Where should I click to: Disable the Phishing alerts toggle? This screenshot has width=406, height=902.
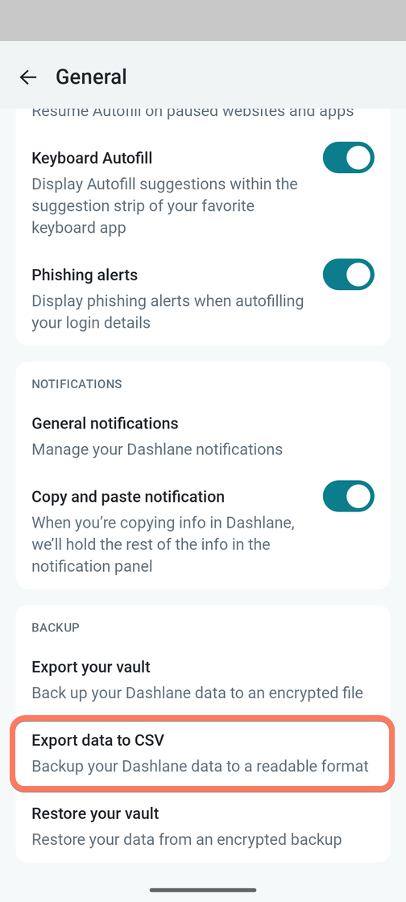pyautogui.click(x=349, y=275)
